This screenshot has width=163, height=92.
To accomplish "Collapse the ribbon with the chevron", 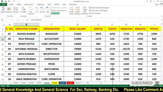I will [161, 16].
